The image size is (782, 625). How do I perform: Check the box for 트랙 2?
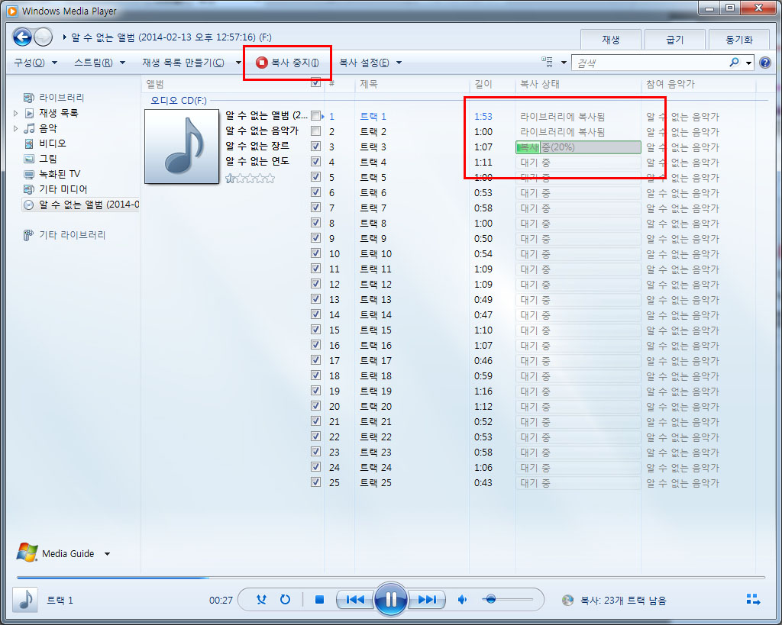coord(315,131)
